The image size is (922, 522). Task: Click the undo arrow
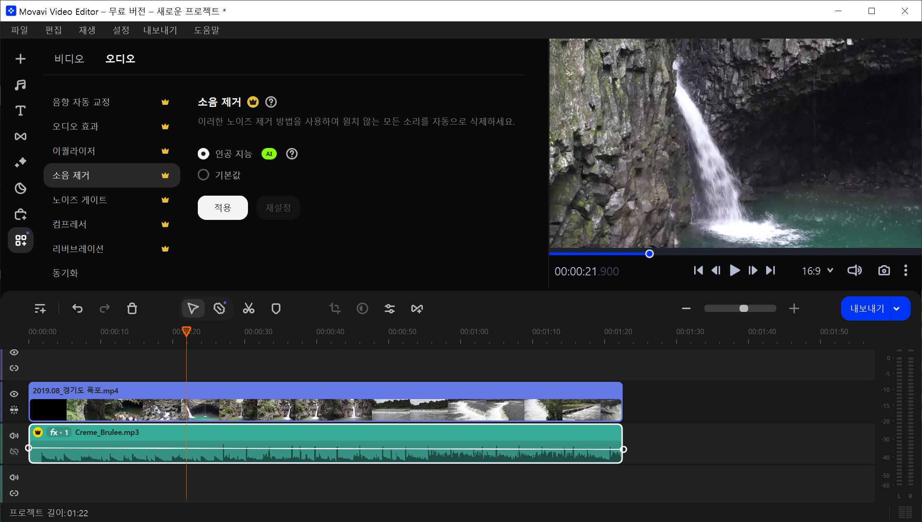77,308
